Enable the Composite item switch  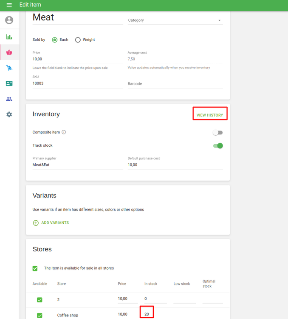217,133
